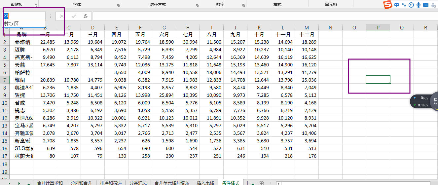The width and height of the screenshot is (438, 185).
Task: Click the Sogou user avatar icon
Action: tap(433, 5)
